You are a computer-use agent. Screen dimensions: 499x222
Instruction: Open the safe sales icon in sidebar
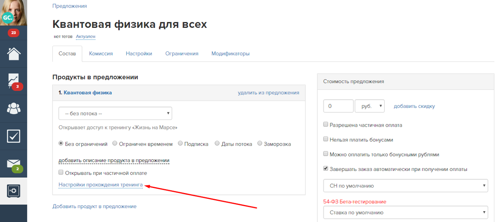[x=14, y=191]
